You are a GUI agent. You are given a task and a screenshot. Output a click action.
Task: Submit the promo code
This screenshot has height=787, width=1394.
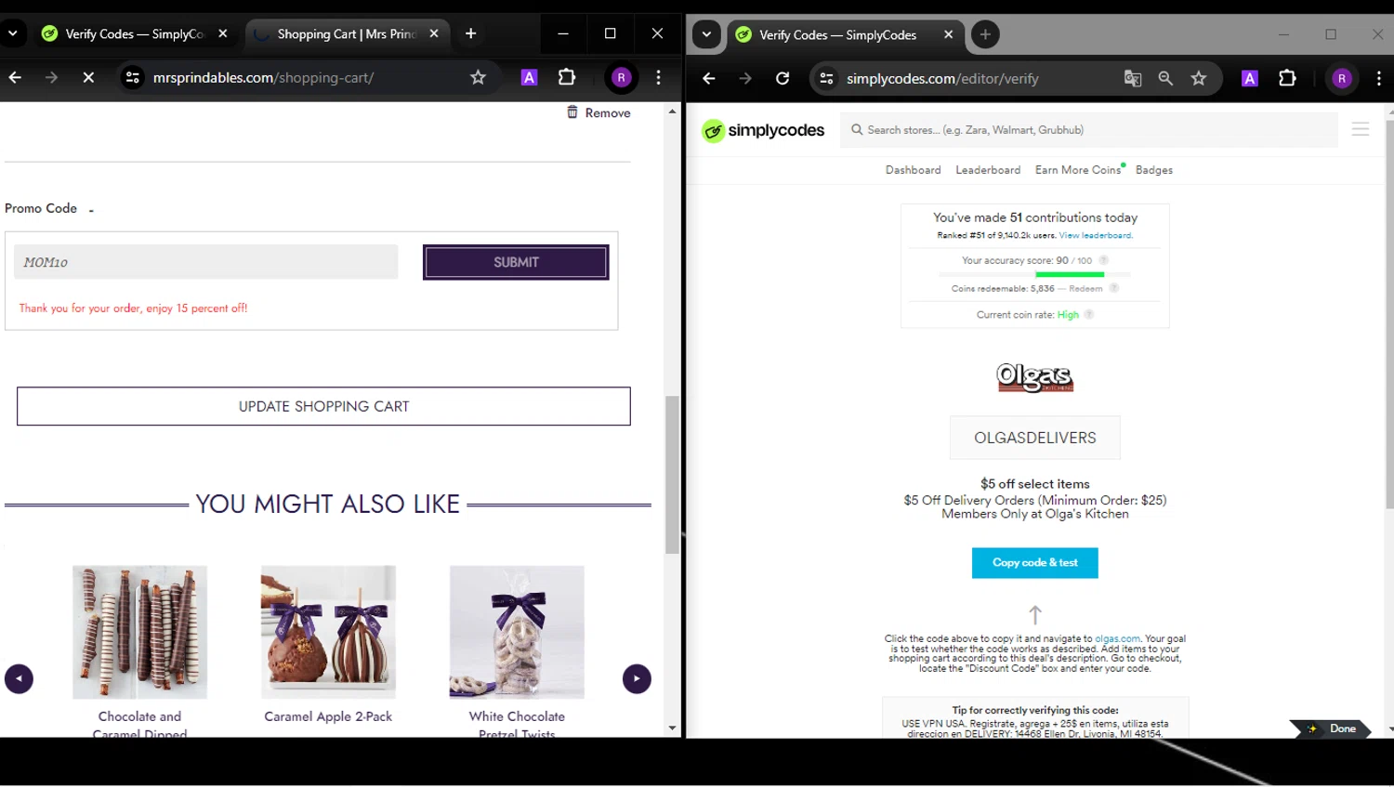(x=516, y=262)
